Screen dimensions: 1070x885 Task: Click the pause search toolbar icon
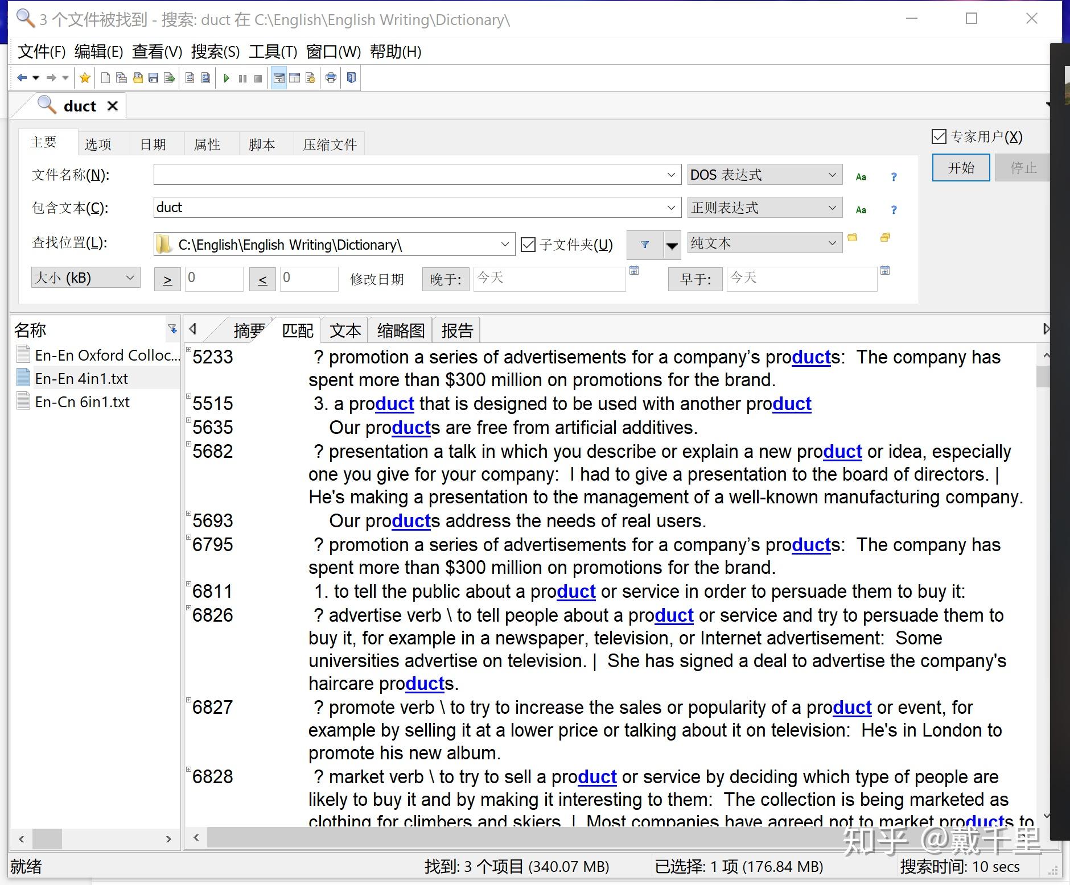click(242, 78)
